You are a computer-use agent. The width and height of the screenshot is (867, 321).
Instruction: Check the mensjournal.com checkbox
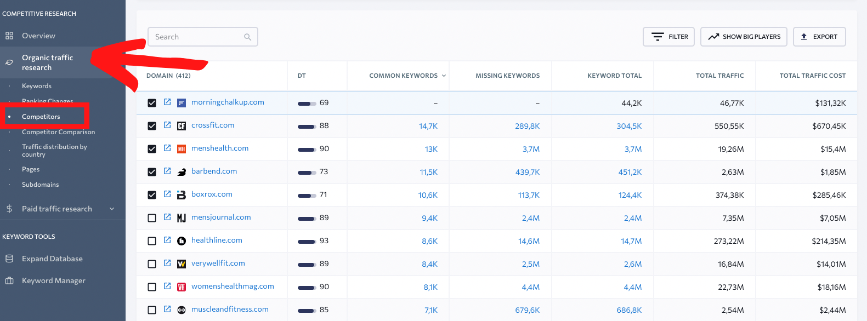click(x=152, y=218)
